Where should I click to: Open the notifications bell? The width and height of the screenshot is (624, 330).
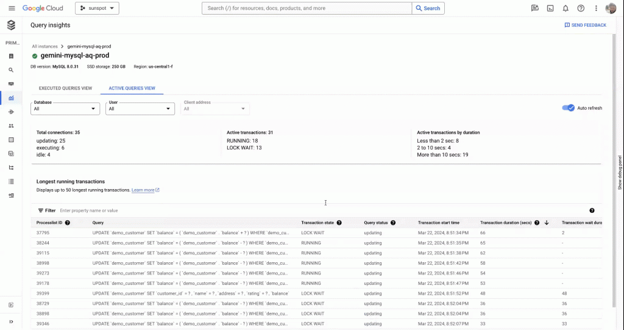click(x=565, y=8)
